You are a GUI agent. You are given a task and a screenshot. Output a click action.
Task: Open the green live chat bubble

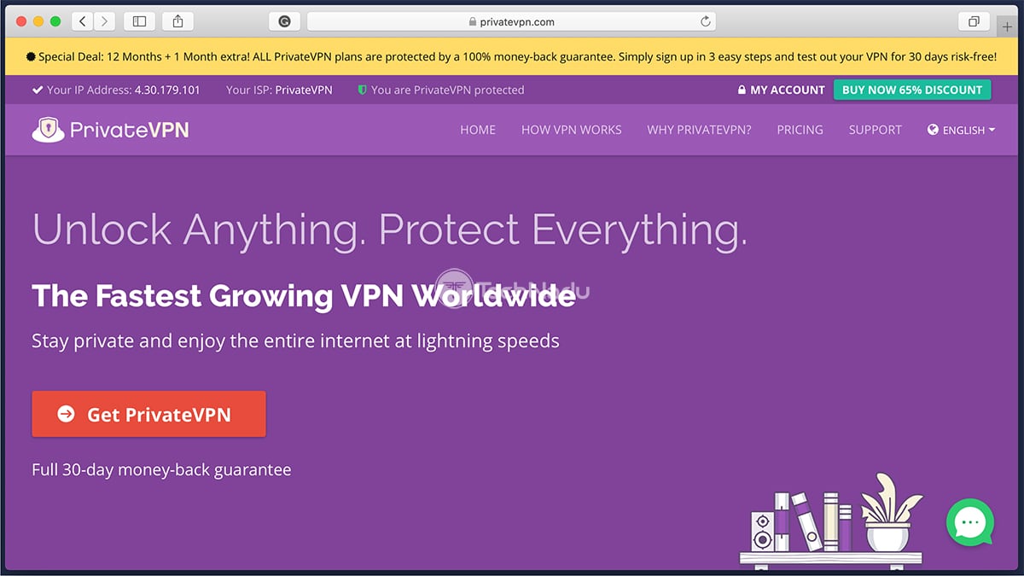pyautogui.click(x=969, y=523)
